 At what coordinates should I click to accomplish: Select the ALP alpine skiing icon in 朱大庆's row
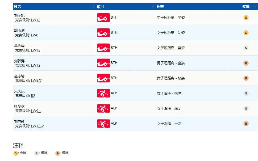(x=103, y=93)
